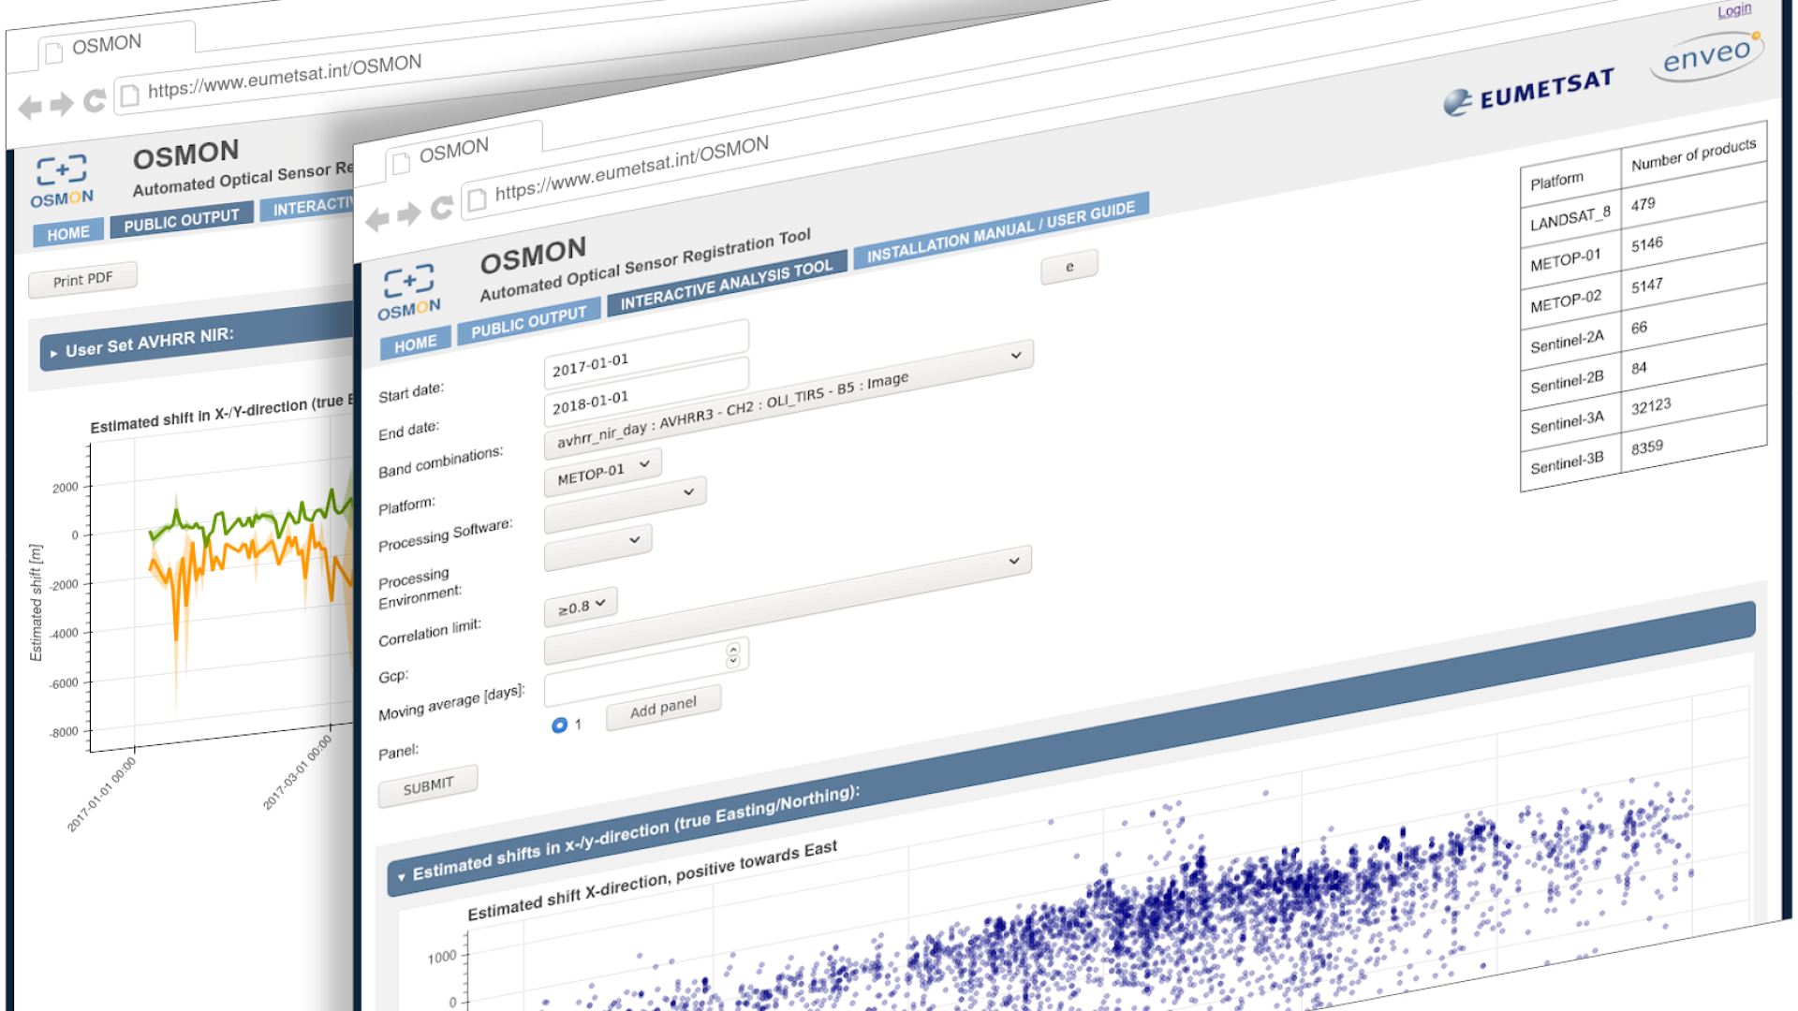
Task: Click the End date field
Action: click(x=646, y=392)
